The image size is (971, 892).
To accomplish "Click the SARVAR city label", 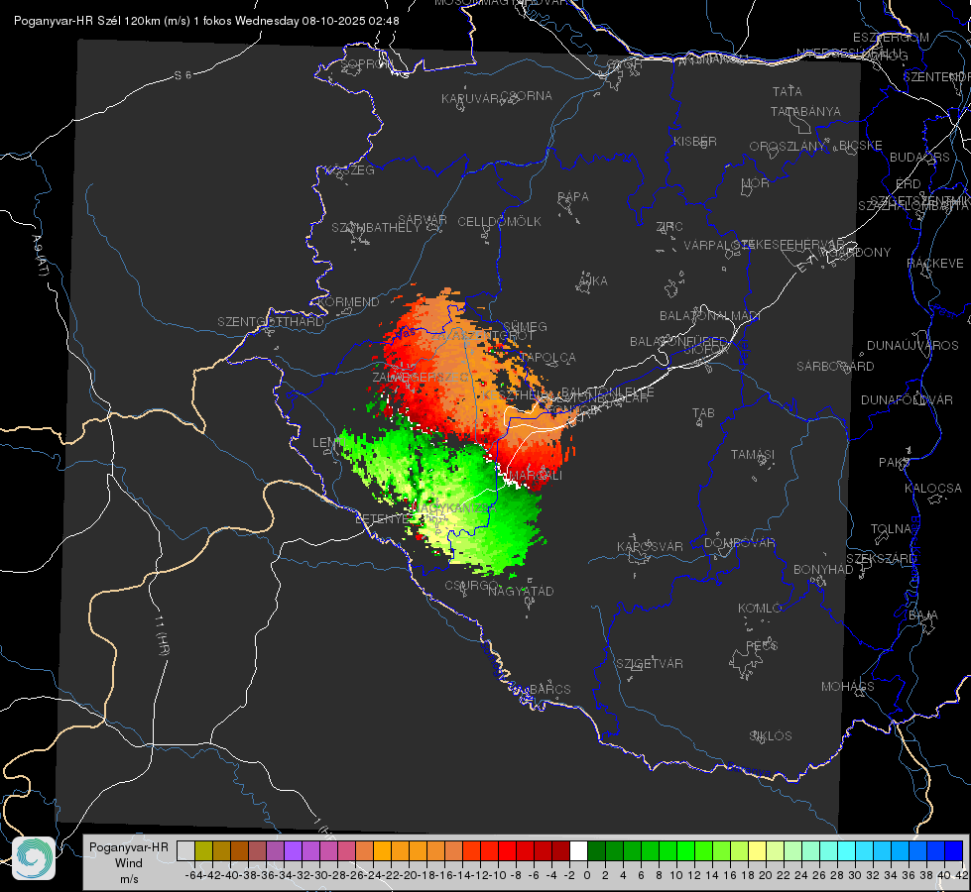I will click(423, 220).
